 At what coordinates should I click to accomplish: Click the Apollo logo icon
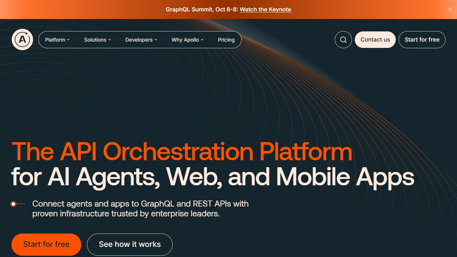point(22,40)
